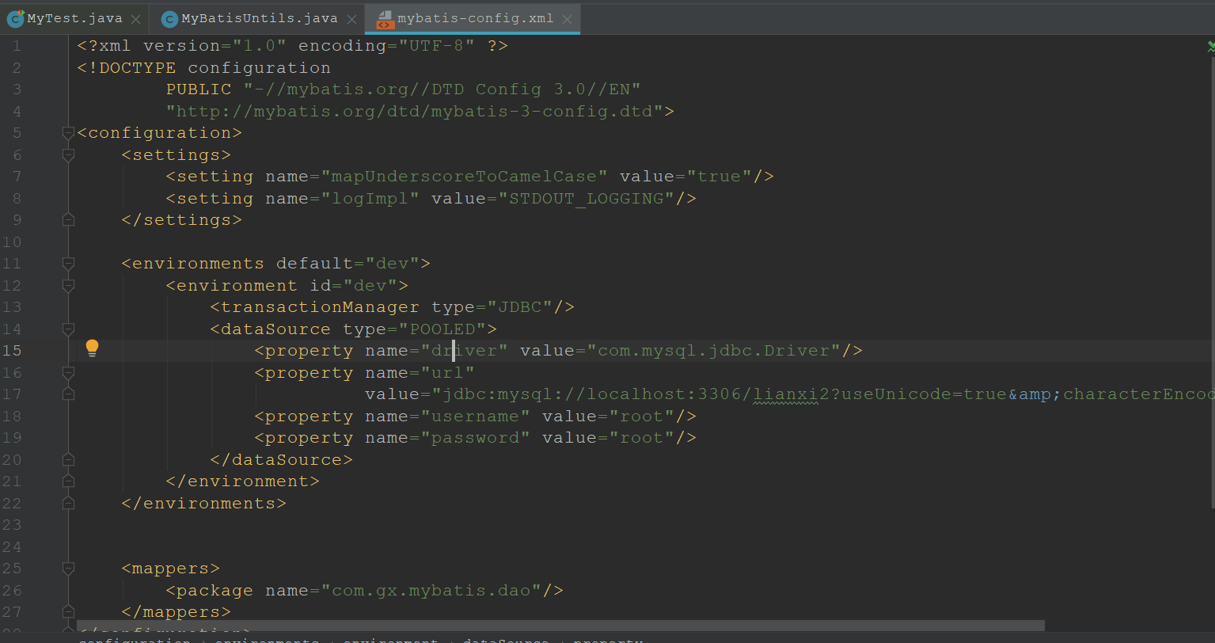
Task: Click line number 1 in the gutter
Action: pos(17,46)
